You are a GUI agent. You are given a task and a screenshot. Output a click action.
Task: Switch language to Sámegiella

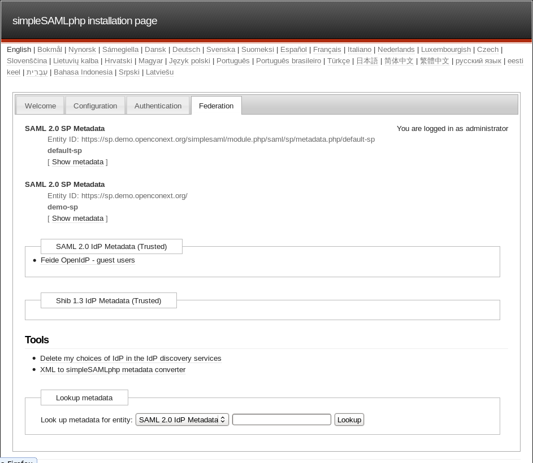click(120, 50)
